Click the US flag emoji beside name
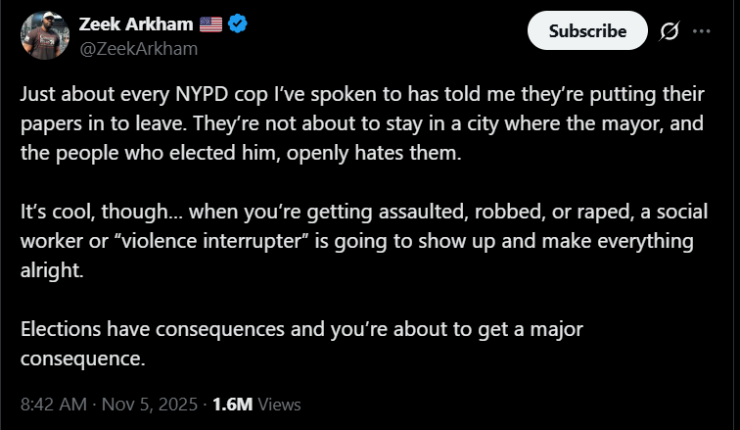 (x=210, y=24)
